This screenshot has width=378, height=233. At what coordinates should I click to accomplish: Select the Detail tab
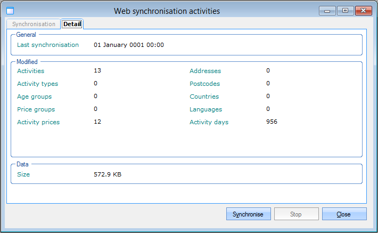click(x=72, y=24)
